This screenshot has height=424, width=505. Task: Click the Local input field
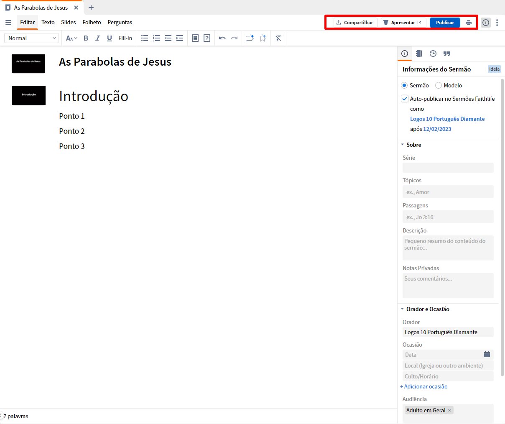point(448,365)
